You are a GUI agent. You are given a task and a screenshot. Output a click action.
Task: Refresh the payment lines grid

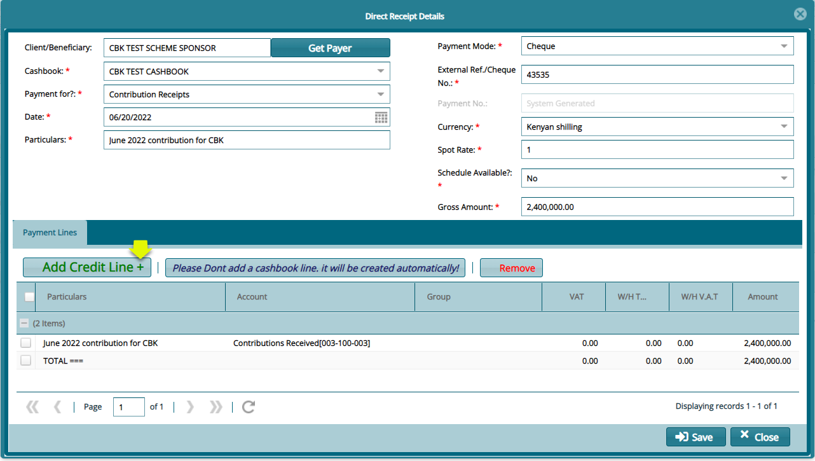(249, 407)
